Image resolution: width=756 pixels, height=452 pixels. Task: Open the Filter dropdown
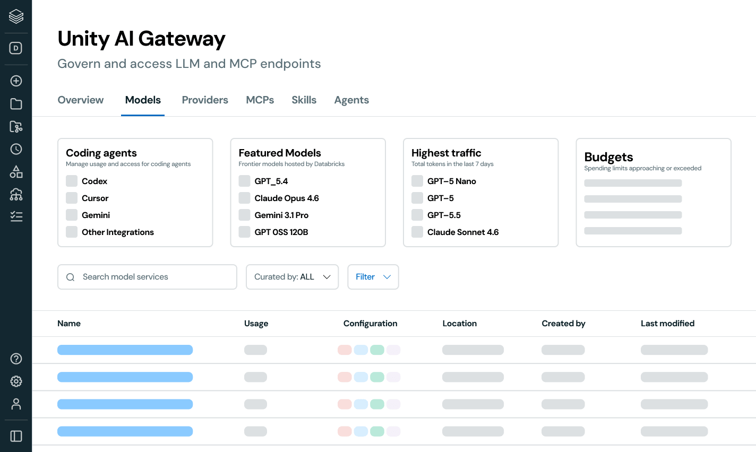coord(373,277)
